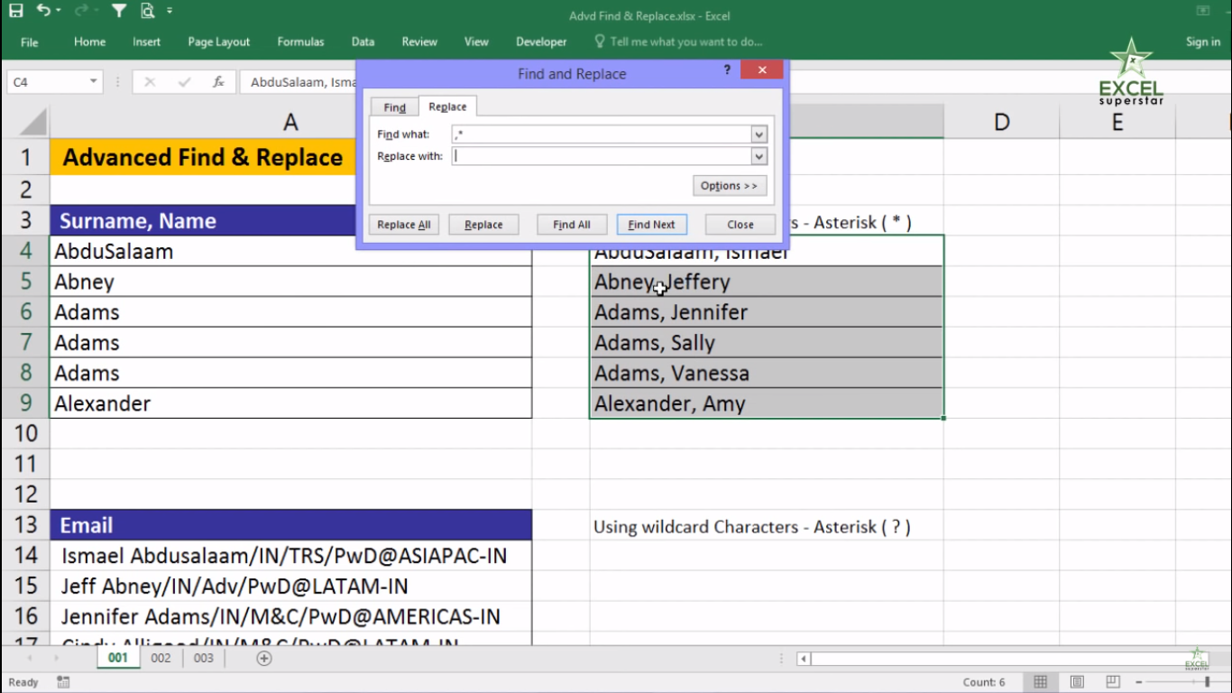Click the Find what input field
This screenshot has width=1232, height=693.
(x=602, y=134)
